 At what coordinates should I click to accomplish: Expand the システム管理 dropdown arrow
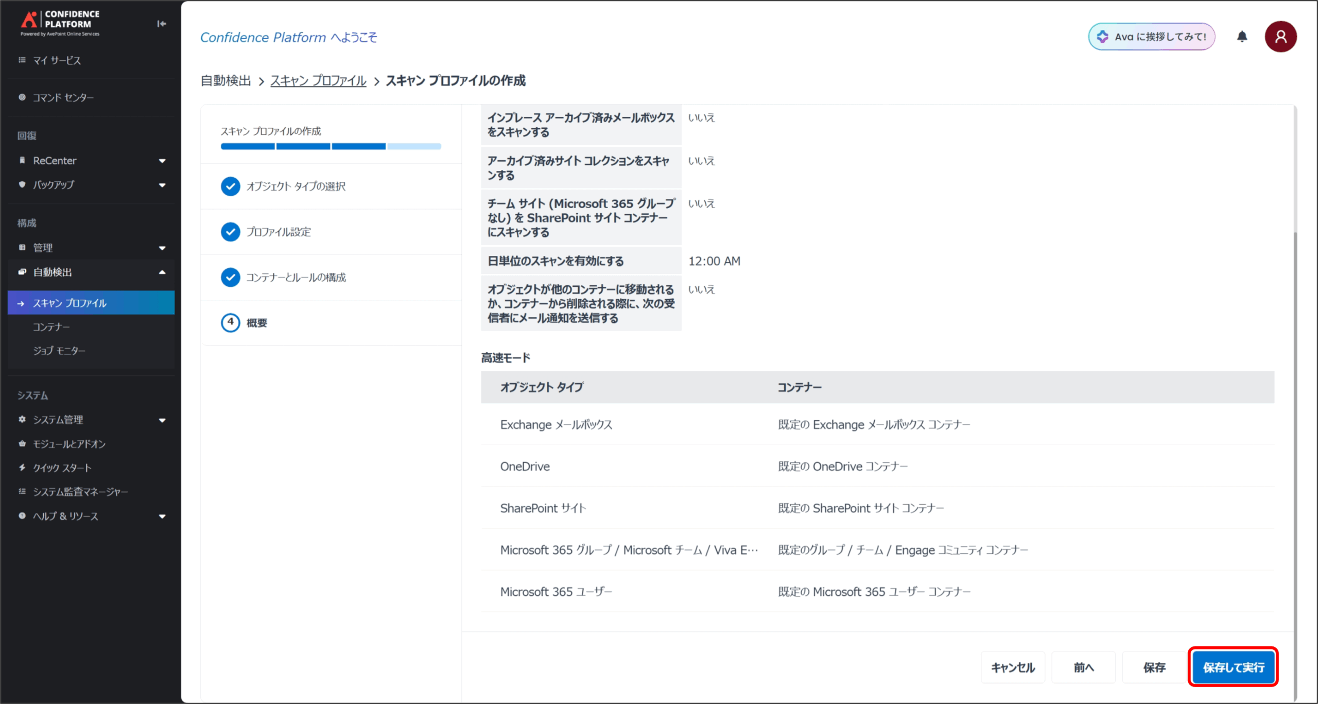[162, 420]
